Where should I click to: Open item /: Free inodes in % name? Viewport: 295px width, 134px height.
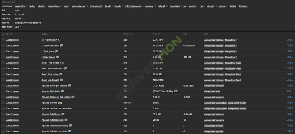51,40
